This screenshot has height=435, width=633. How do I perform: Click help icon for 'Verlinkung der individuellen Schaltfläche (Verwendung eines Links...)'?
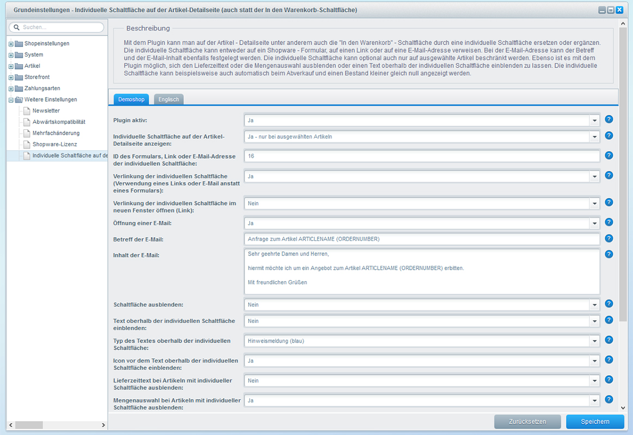609,176
